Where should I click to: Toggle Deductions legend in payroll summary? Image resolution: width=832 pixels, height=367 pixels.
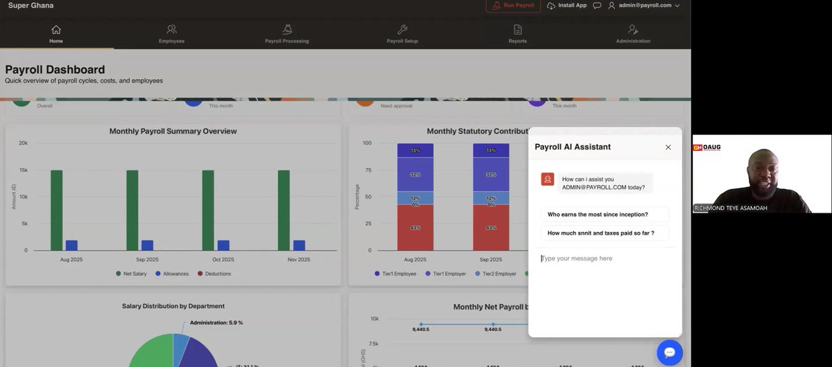coord(214,274)
